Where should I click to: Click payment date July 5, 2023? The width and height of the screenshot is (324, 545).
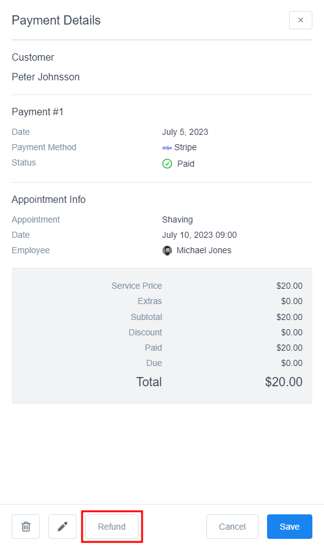(185, 132)
